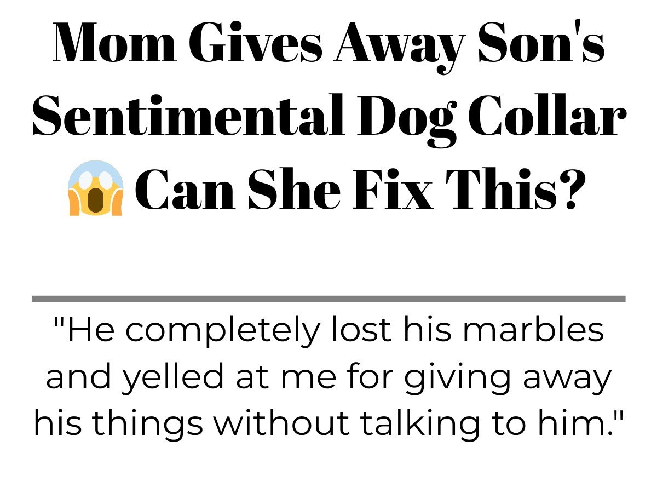
Task: Click the gray horizontal divider line
Action: (328, 299)
